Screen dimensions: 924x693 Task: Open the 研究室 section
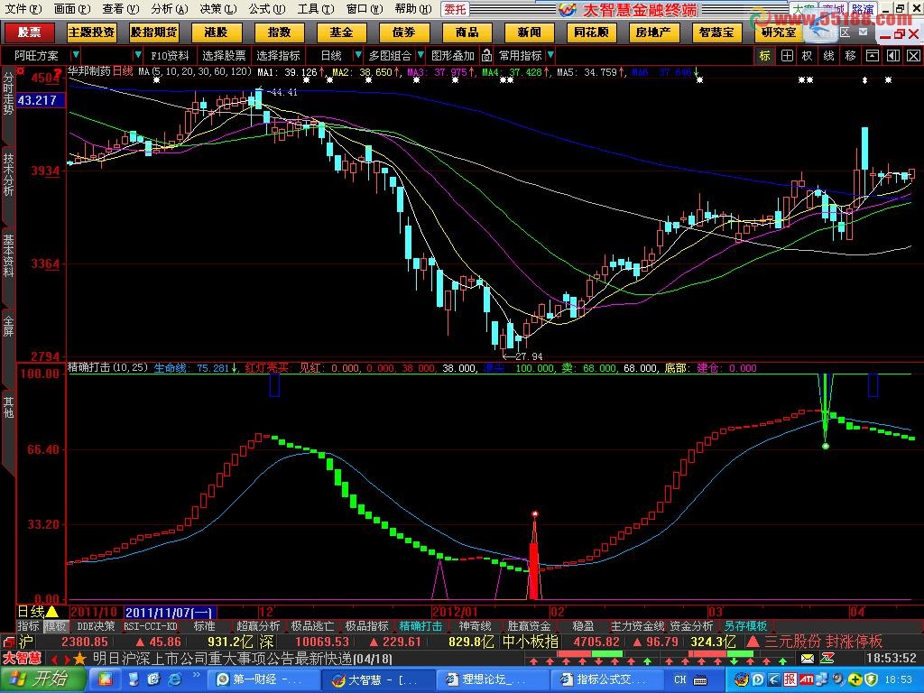coord(779,32)
